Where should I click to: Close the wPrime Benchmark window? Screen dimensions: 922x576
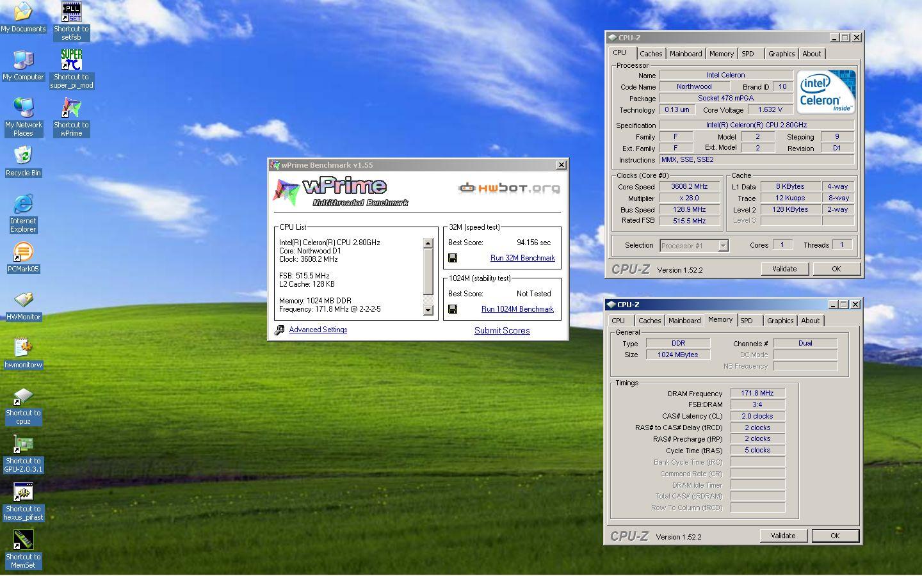pyautogui.click(x=562, y=165)
